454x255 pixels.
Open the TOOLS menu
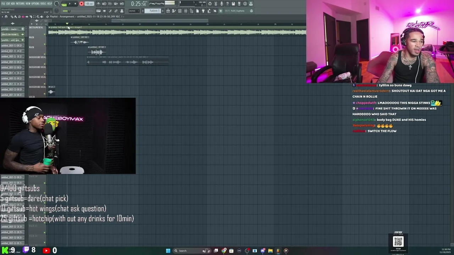(x=43, y=4)
